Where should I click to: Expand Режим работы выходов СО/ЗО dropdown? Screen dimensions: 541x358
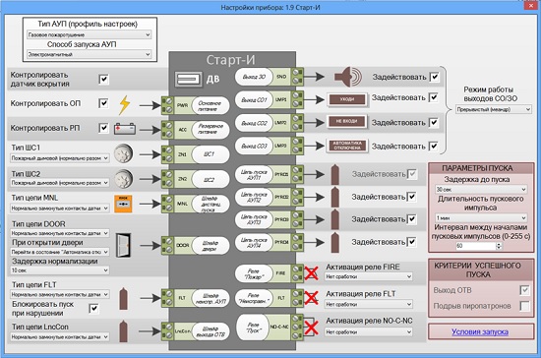point(494,109)
